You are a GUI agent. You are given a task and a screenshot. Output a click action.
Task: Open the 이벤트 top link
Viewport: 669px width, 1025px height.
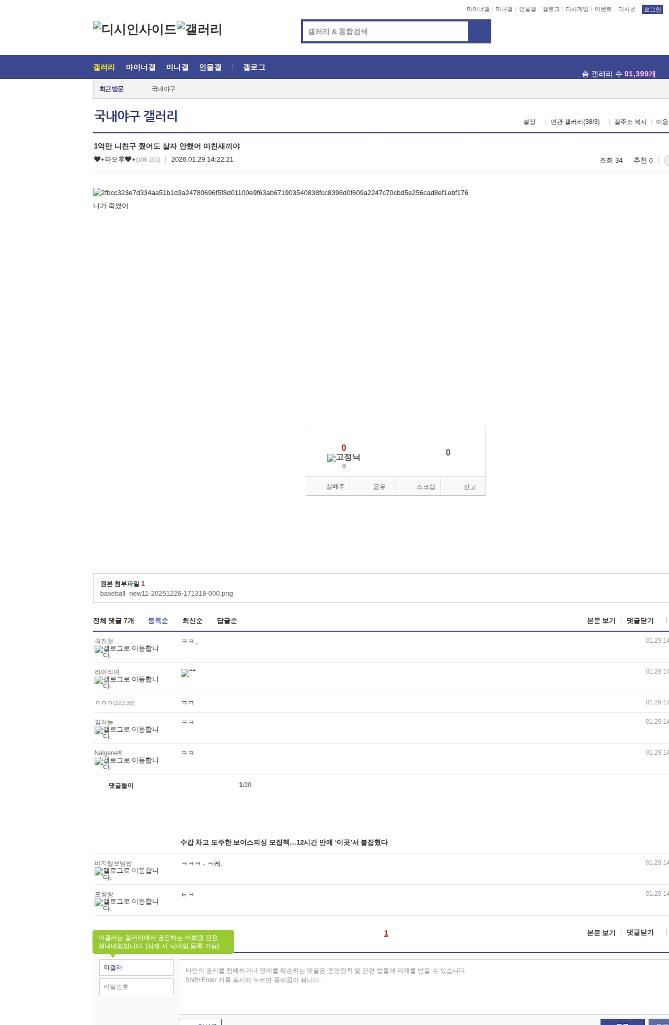603,9
